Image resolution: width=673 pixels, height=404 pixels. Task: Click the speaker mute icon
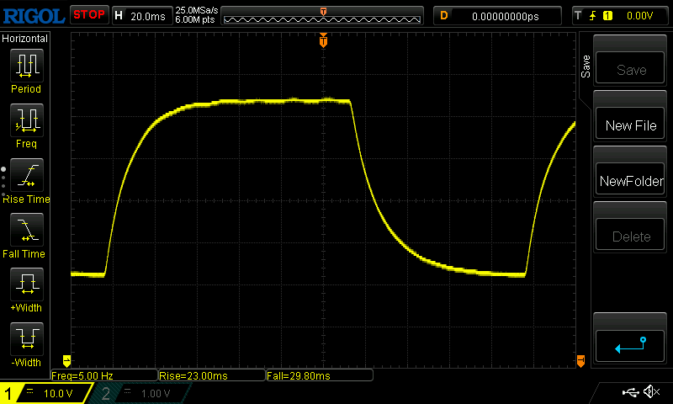click(x=650, y=392)
